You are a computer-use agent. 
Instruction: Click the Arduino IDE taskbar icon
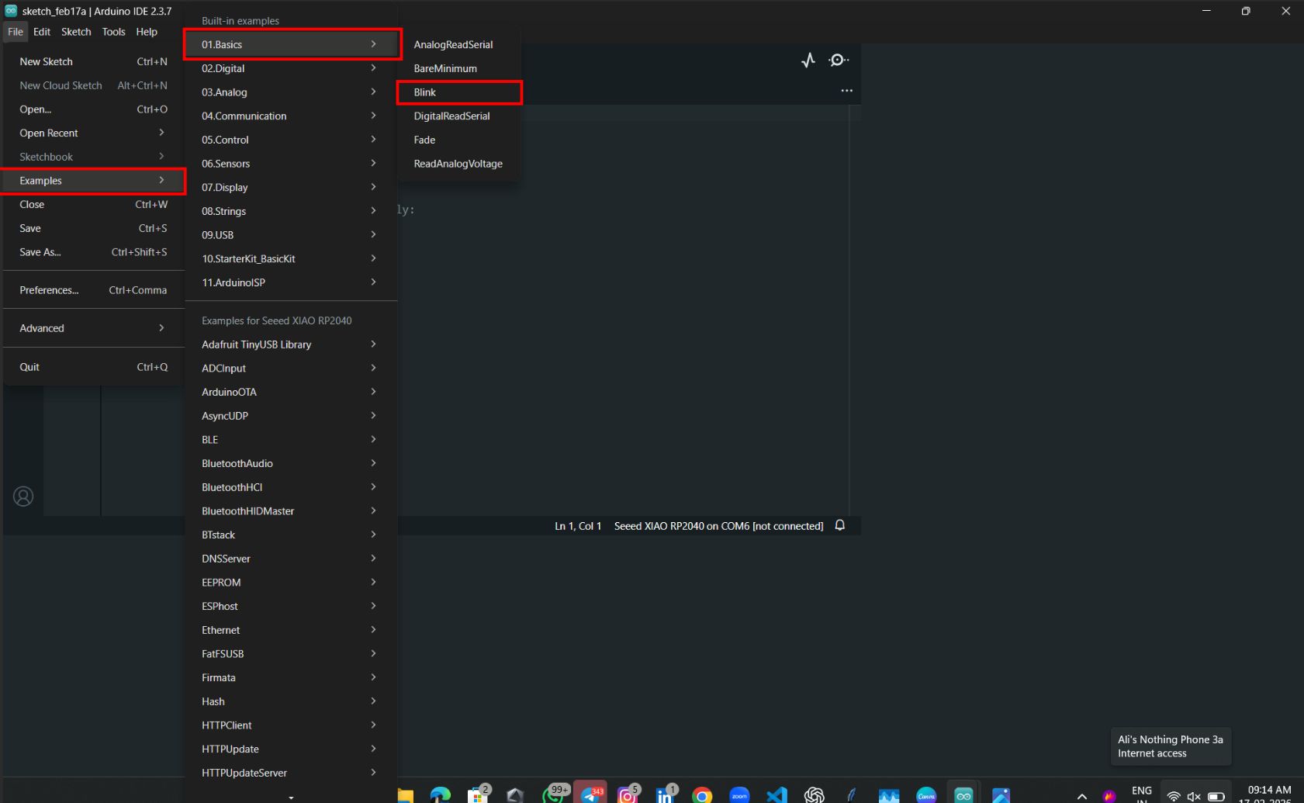(963, 794)
